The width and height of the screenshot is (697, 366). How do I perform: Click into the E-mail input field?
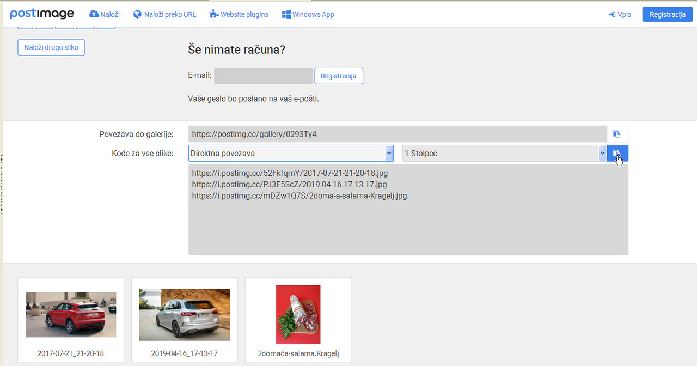263,76
